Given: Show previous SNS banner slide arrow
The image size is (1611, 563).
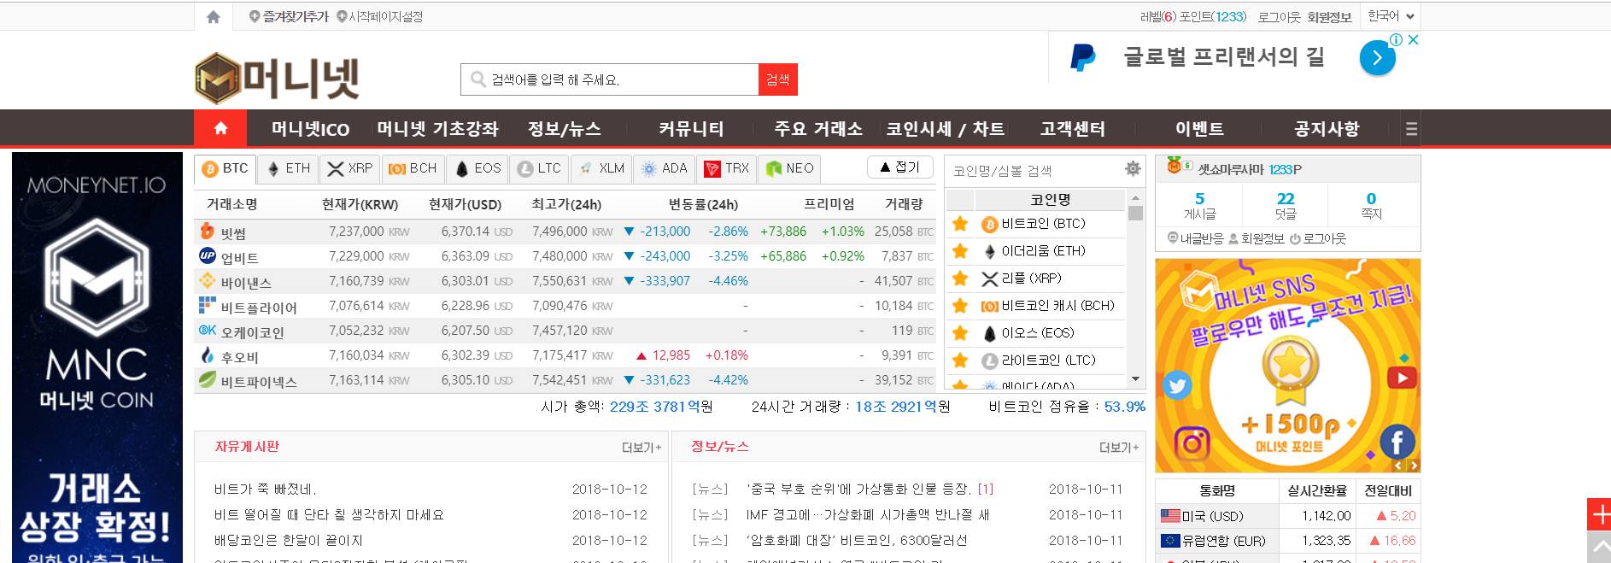Looking at the screenshot, I should click(1398, 466).
